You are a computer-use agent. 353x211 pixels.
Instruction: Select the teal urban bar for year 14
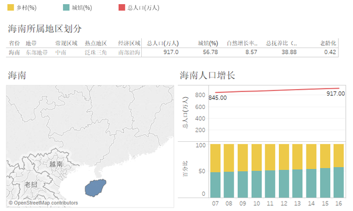coord(311,183)
